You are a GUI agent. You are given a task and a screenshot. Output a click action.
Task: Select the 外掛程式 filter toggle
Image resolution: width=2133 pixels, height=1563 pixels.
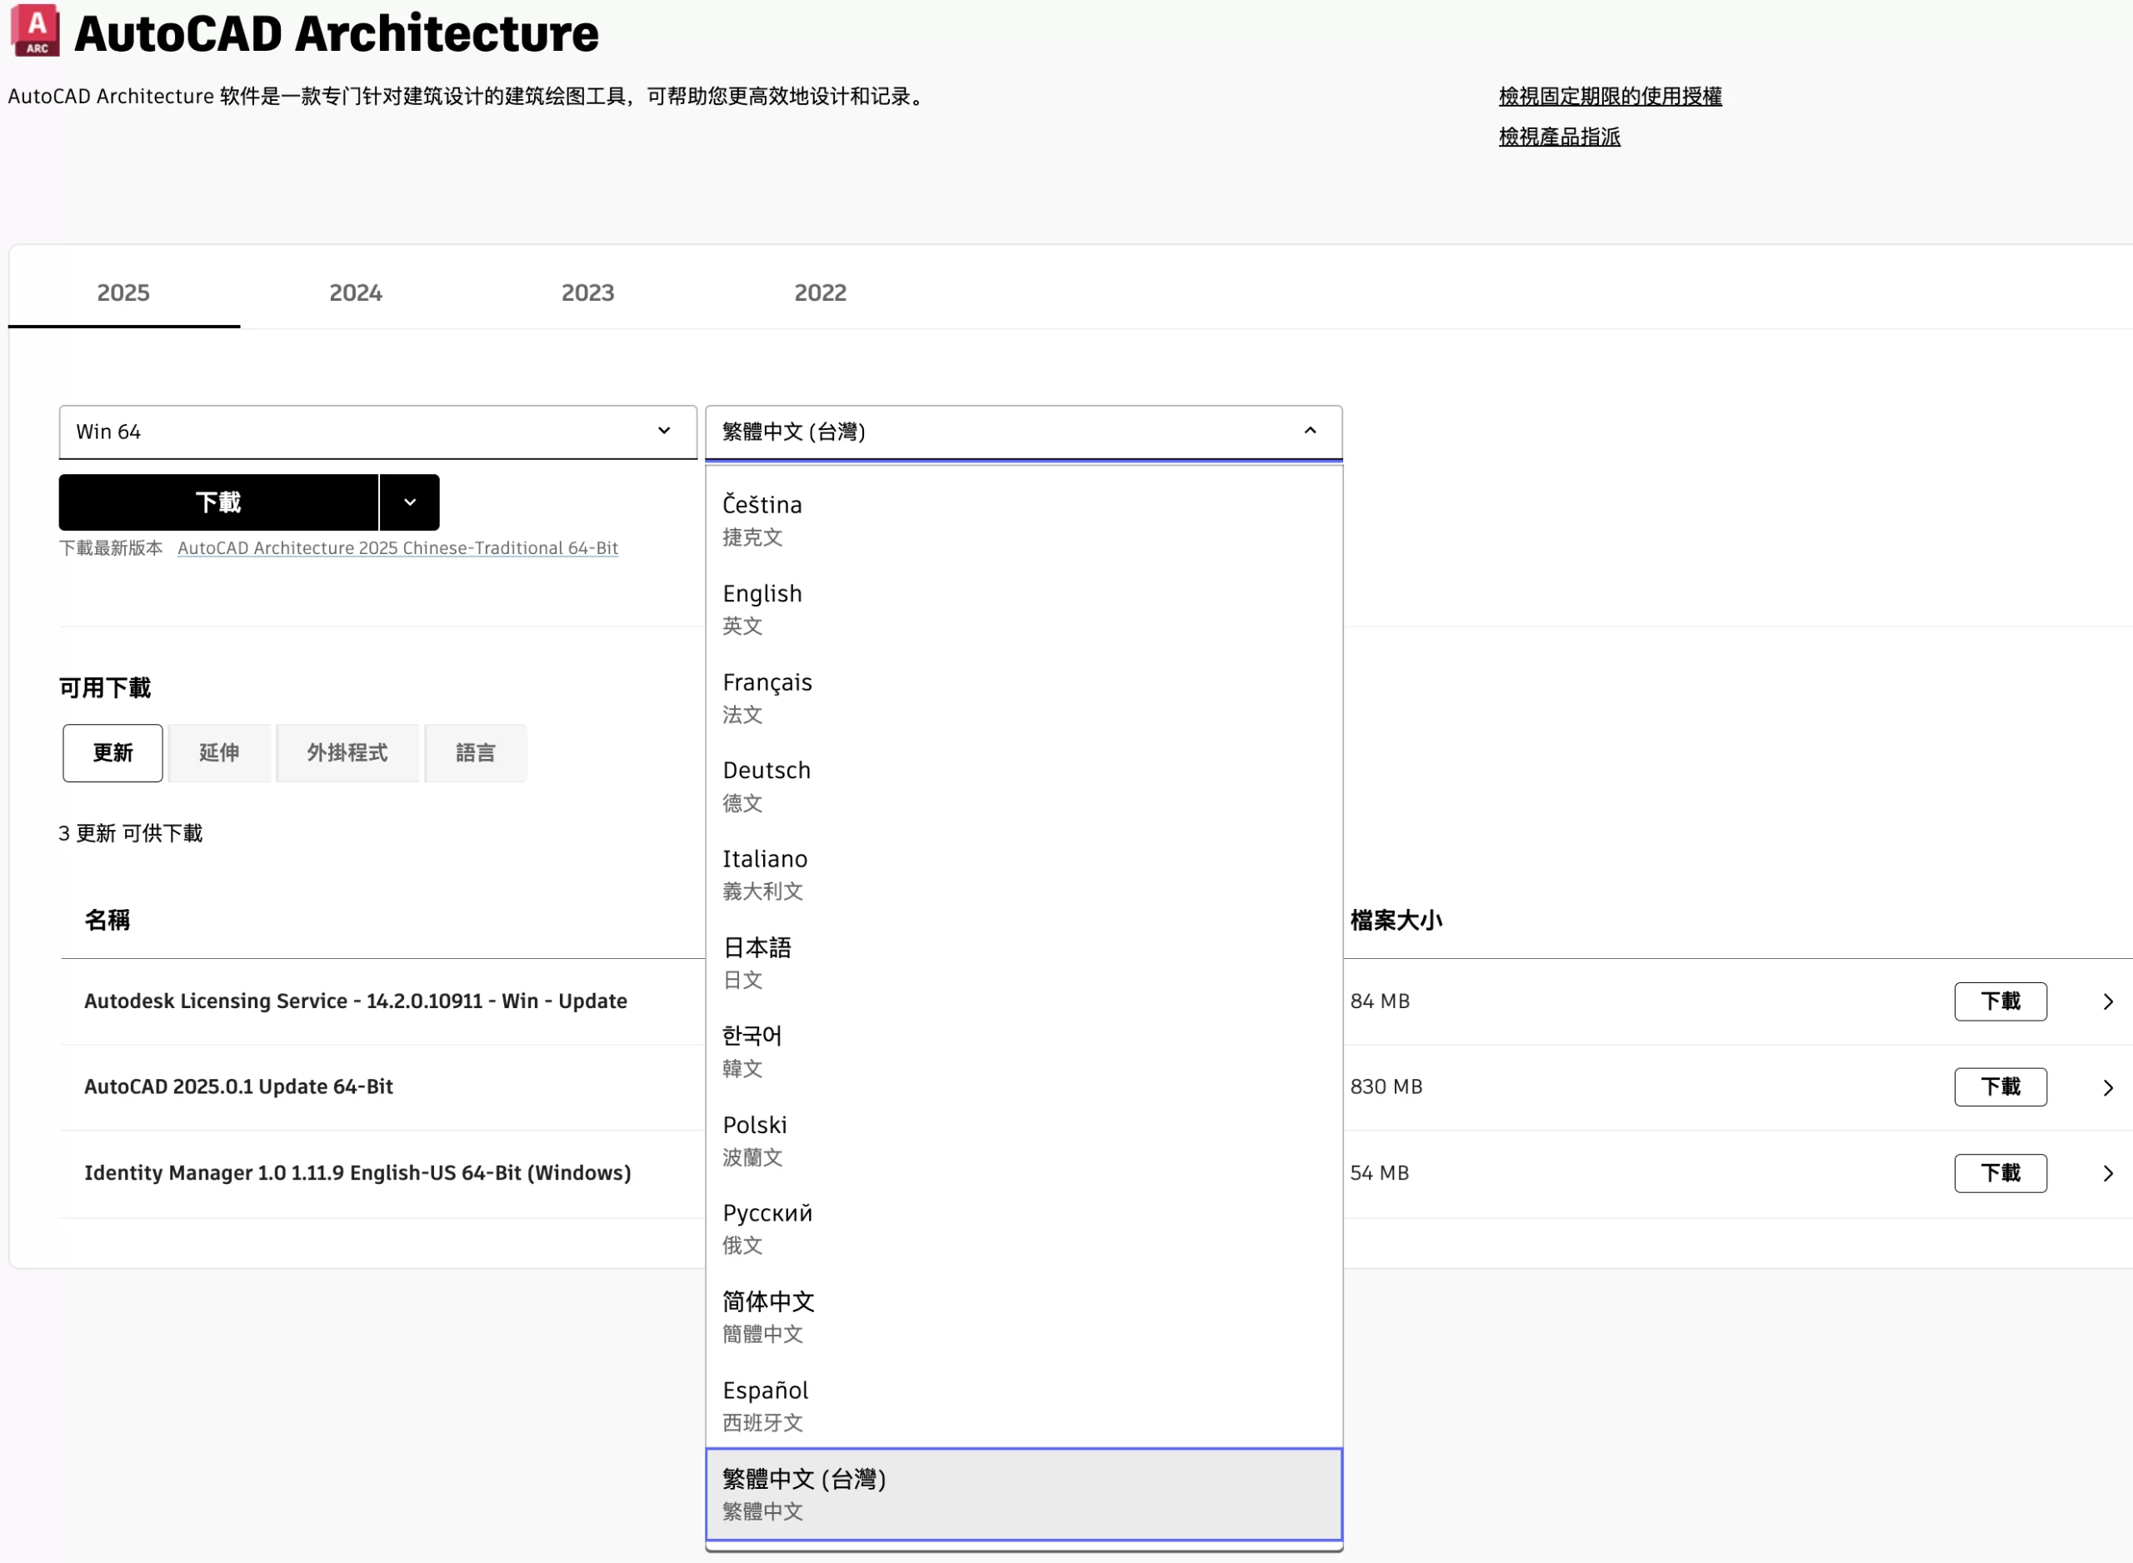click(x=347, y=753)
